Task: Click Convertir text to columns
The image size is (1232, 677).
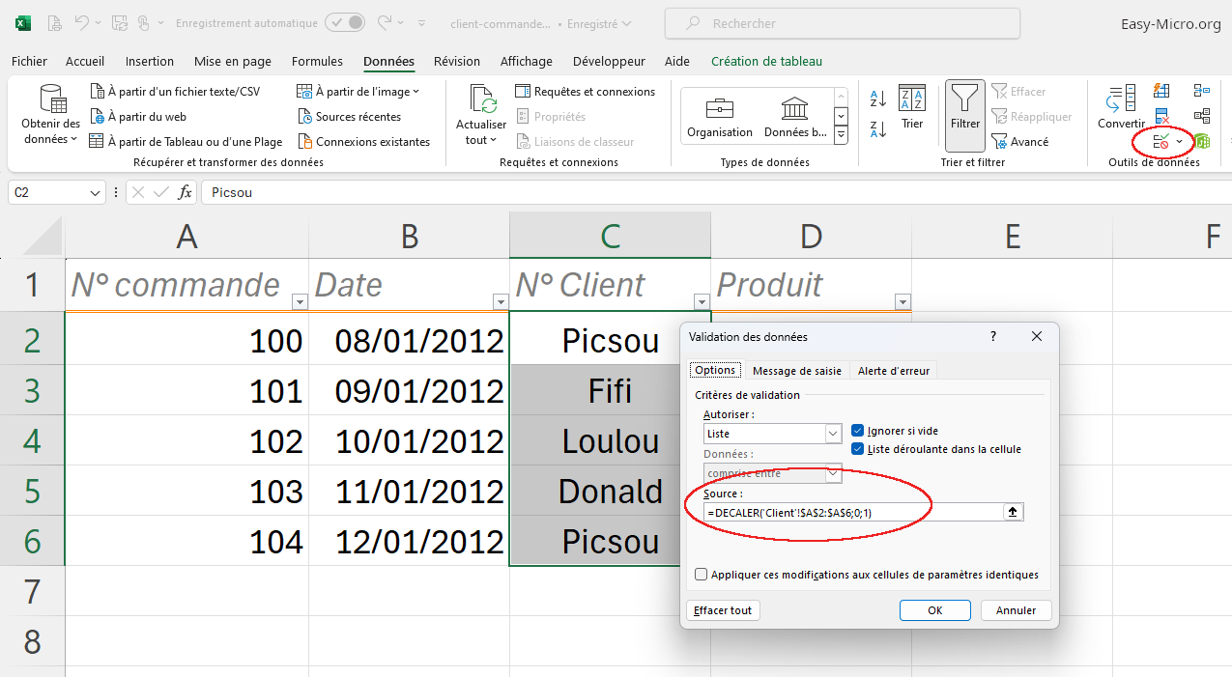Action: click(x=1121, y=107)
